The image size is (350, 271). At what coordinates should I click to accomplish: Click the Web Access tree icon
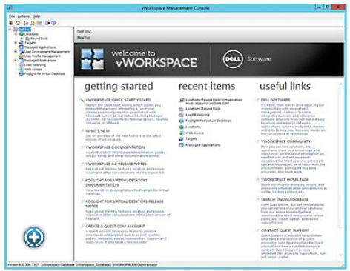22,69
